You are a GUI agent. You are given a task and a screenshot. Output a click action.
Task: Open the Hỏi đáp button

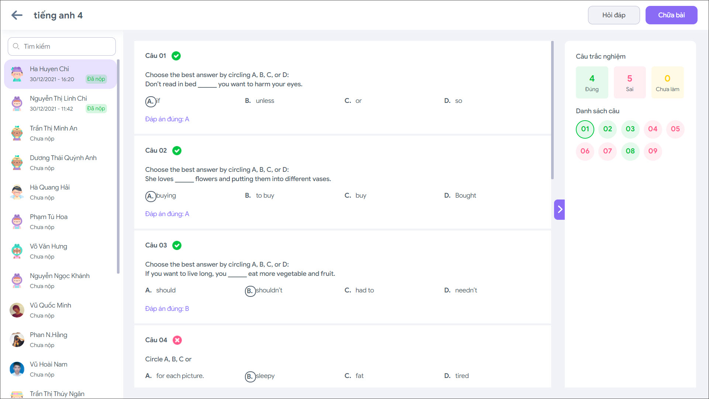[x=613, y=15]
